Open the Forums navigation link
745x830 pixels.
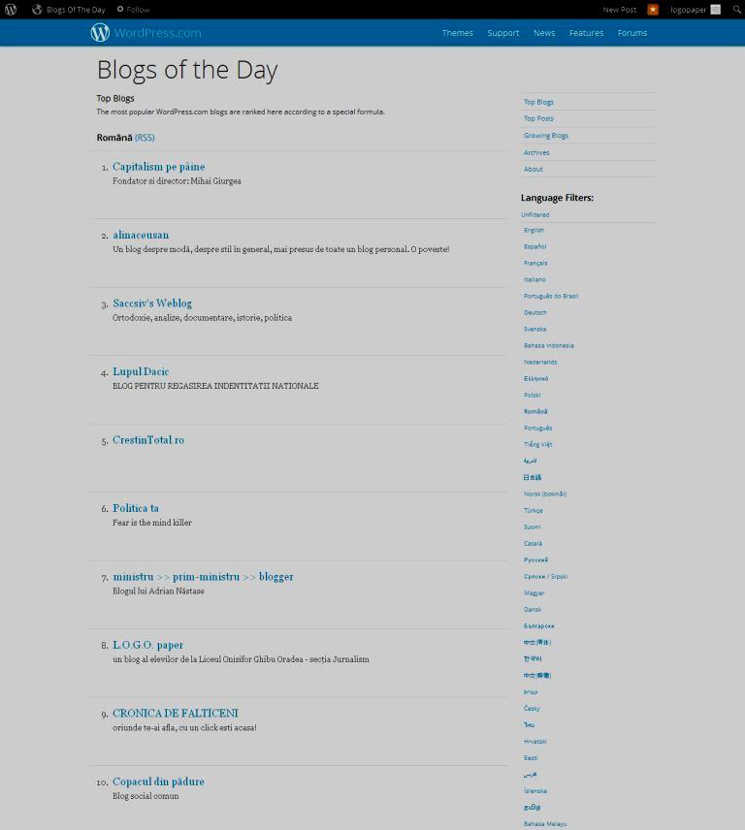(632, 33)
